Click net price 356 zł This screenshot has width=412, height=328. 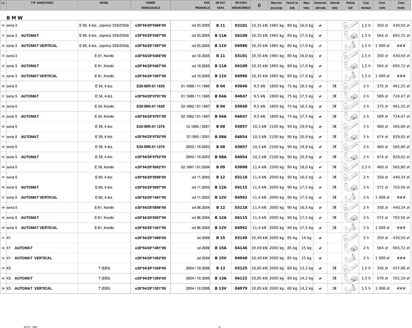point(382,268)
